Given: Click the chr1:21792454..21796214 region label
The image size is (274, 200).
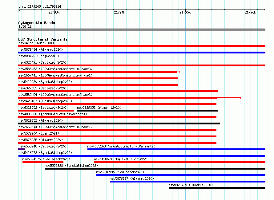Looking at the screenshot, I should [x=40, y=6].
